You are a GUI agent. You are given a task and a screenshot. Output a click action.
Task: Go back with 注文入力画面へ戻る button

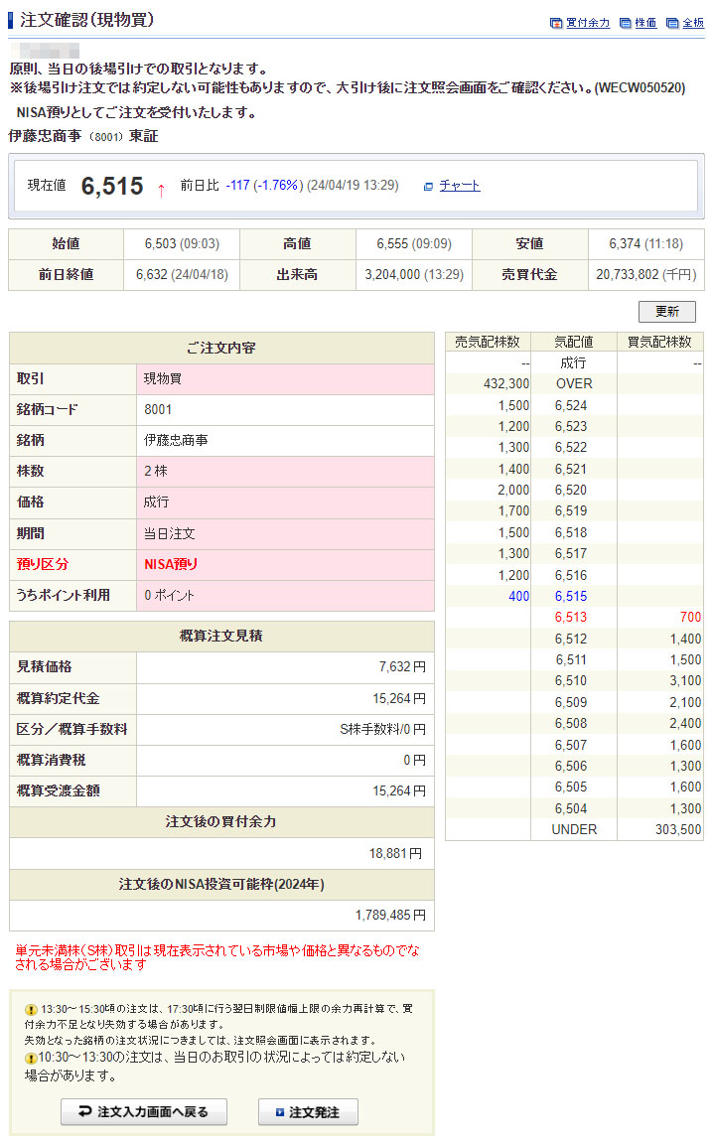coord(144,1112)
